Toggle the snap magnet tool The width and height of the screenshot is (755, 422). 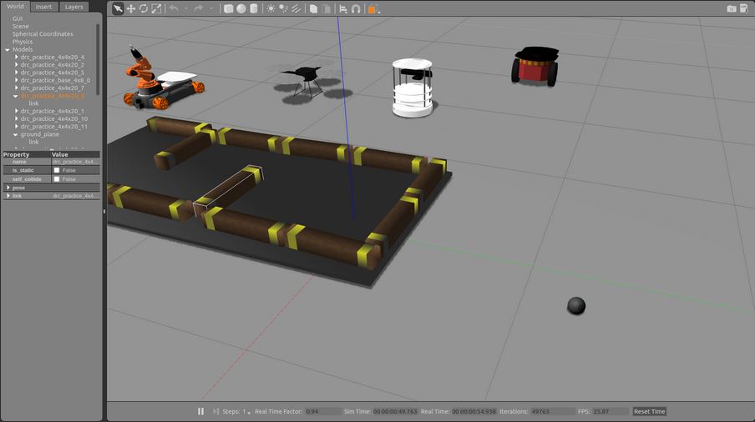(356, 8)
